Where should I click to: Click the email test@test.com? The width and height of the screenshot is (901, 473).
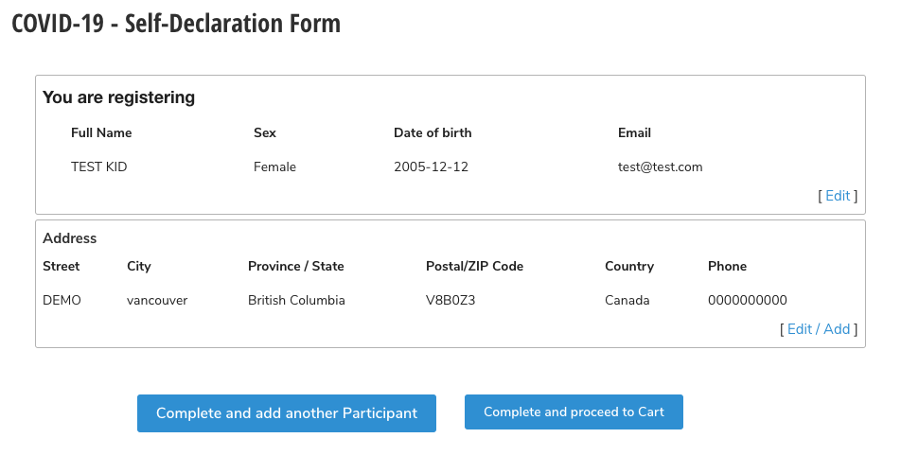(660, 167)
